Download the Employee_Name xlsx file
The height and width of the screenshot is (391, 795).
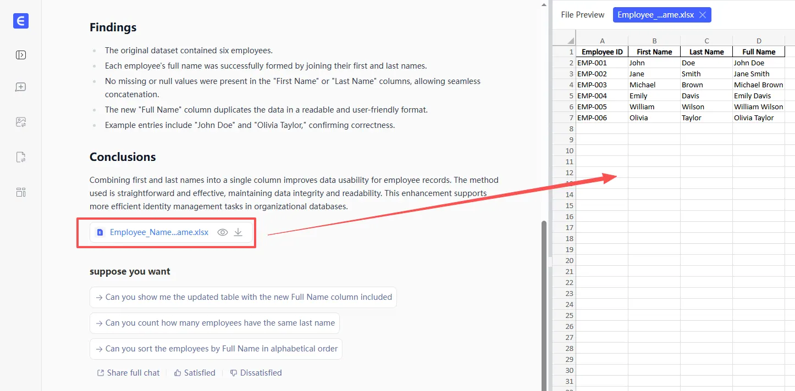(238, 232)
